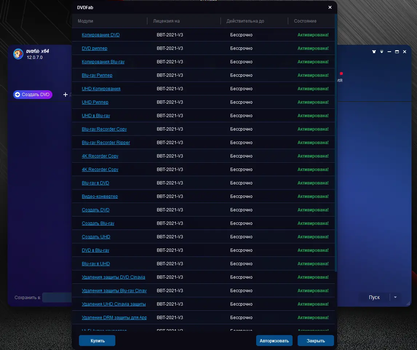
Task: Click BBT-2021-V3 in the DVD риппер row
Action: (170, 48)
